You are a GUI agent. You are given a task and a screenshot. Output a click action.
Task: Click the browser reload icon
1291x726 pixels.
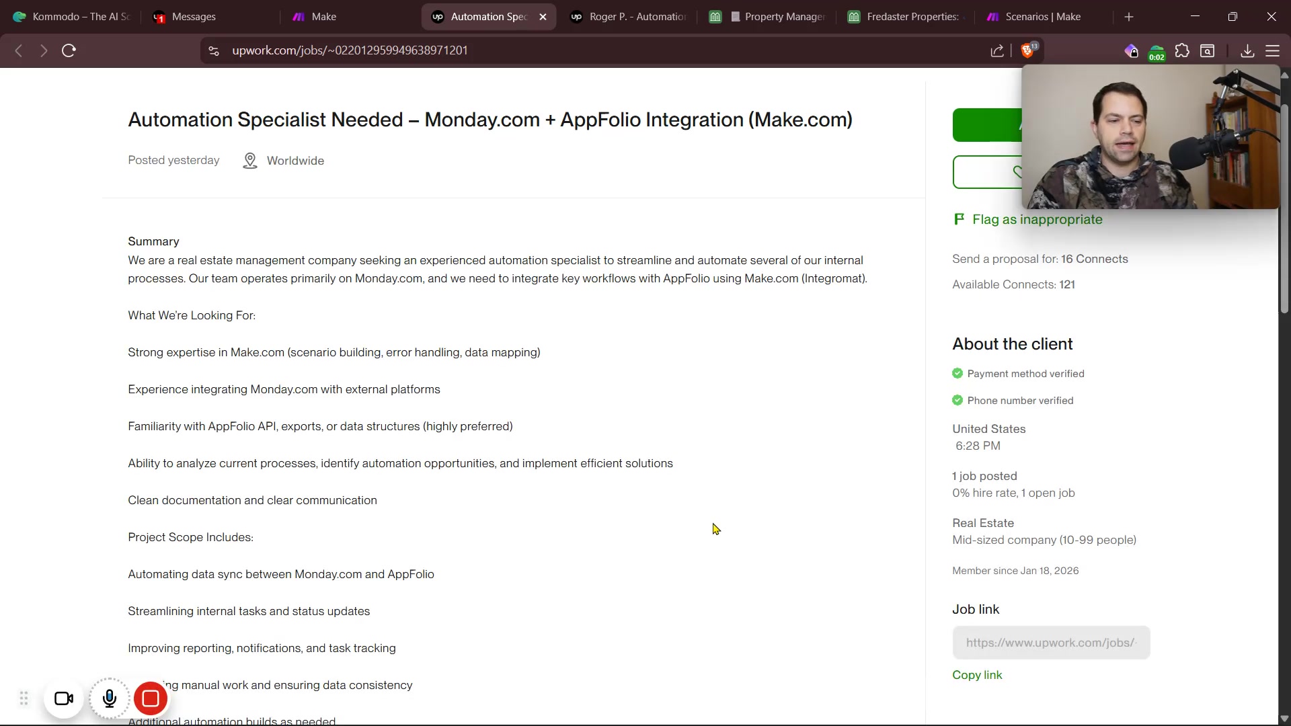pos(69,50)
